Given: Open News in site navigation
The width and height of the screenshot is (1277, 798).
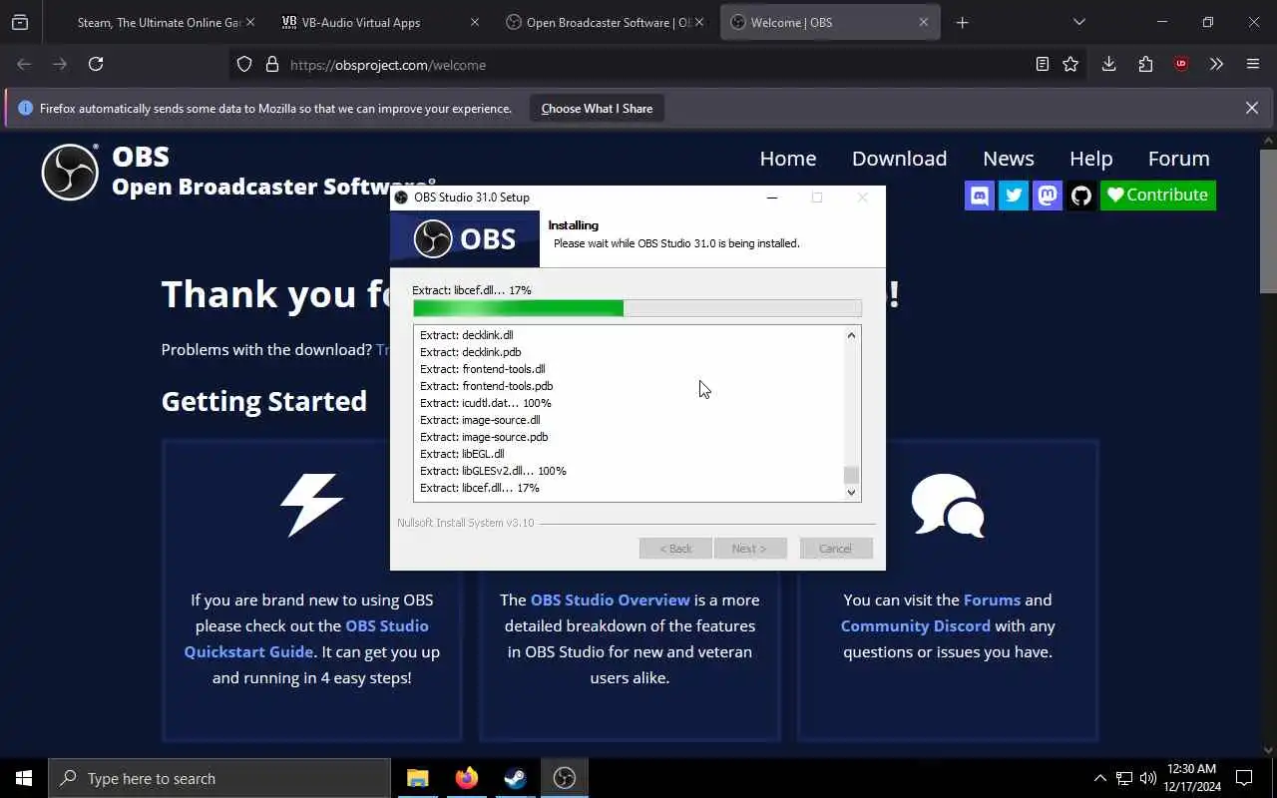Looking at the screenshot, I should click(x=1009, y=158).
